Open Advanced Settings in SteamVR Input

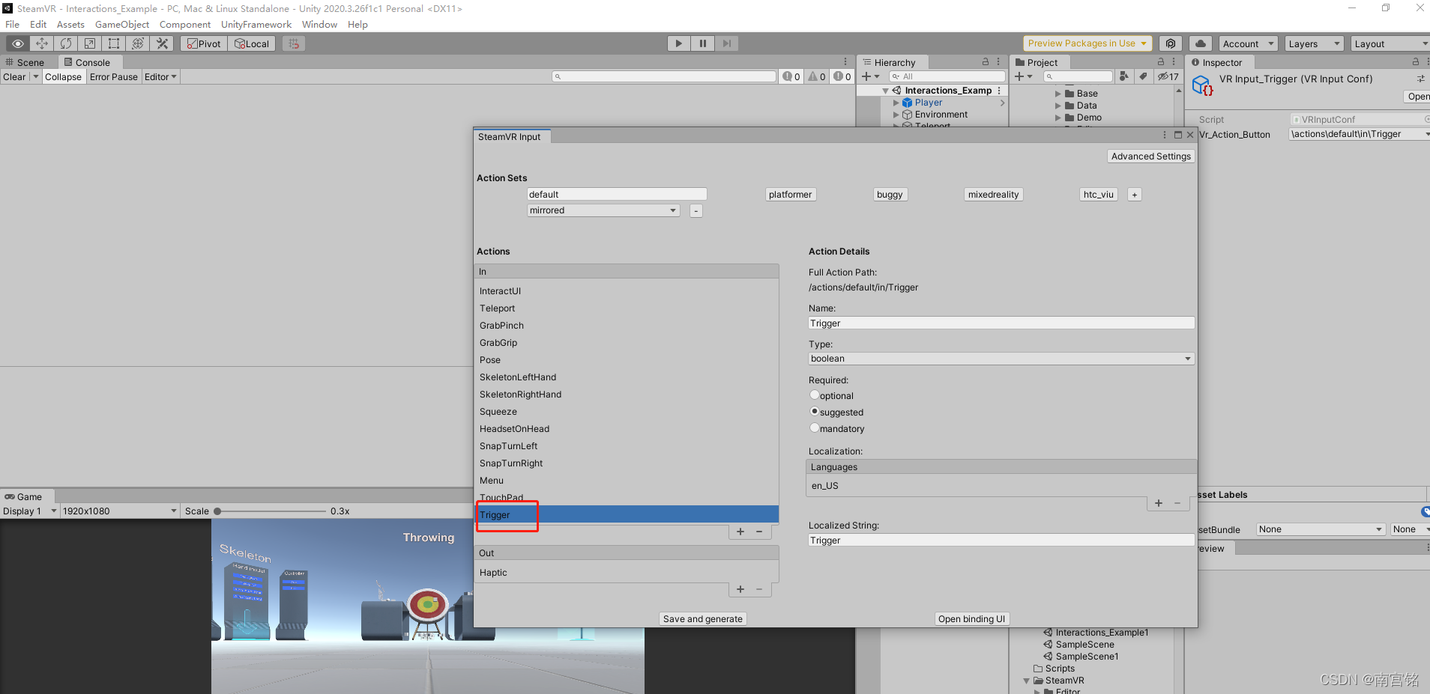tap(1150, 156)
